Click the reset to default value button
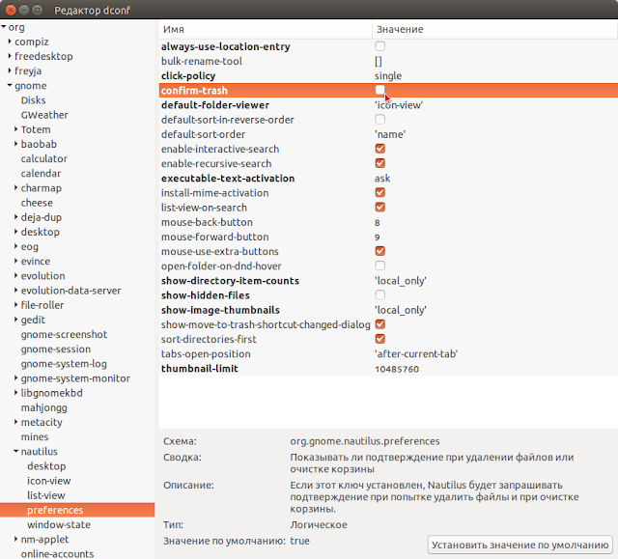 click(x=520, y=545)
